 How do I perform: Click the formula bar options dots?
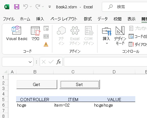37,62
